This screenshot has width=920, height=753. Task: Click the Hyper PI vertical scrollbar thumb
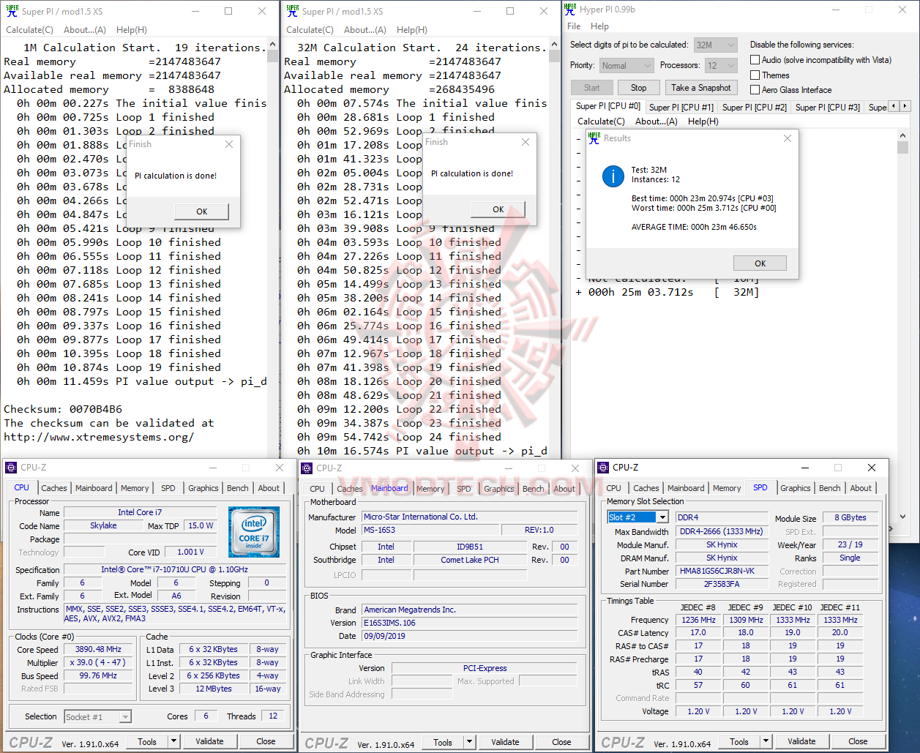coord(902,148)
